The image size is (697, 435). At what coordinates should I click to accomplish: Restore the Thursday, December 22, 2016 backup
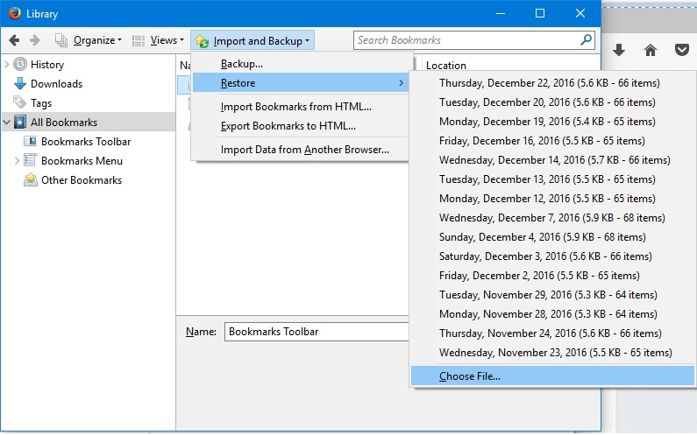coord(550,83)
